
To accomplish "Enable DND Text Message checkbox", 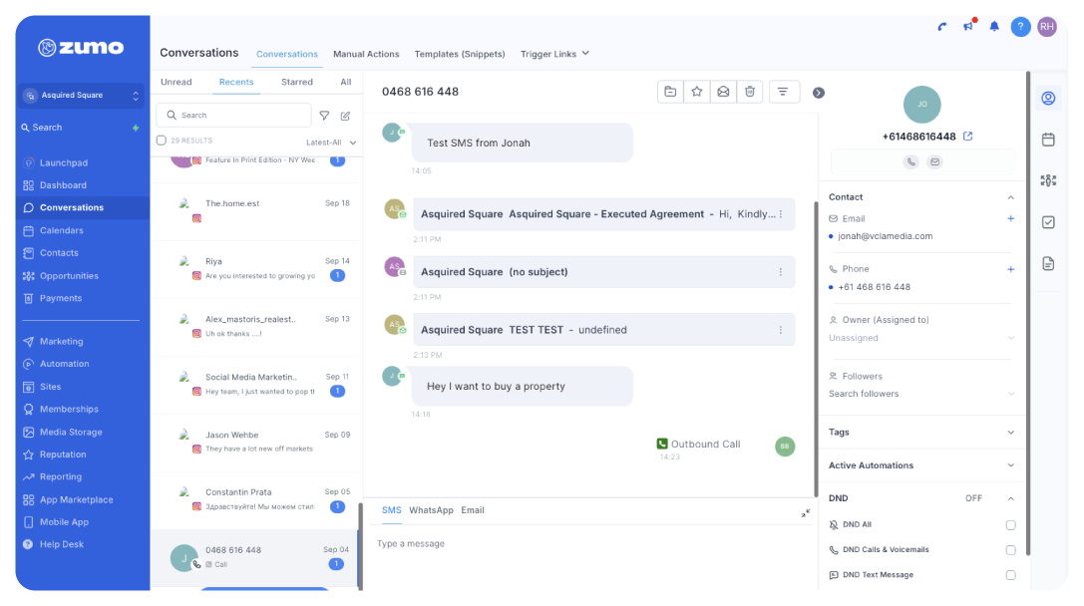I will [1011, 575].
